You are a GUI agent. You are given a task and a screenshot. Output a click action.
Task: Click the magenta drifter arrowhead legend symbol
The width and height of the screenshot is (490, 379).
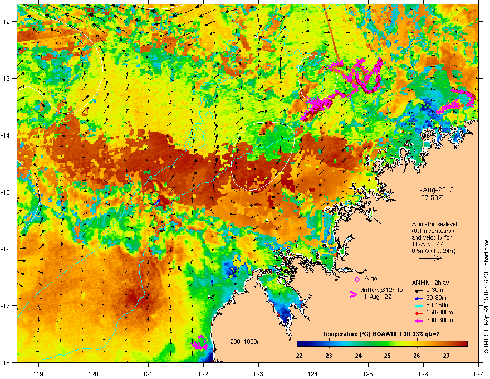click(353, 294)
